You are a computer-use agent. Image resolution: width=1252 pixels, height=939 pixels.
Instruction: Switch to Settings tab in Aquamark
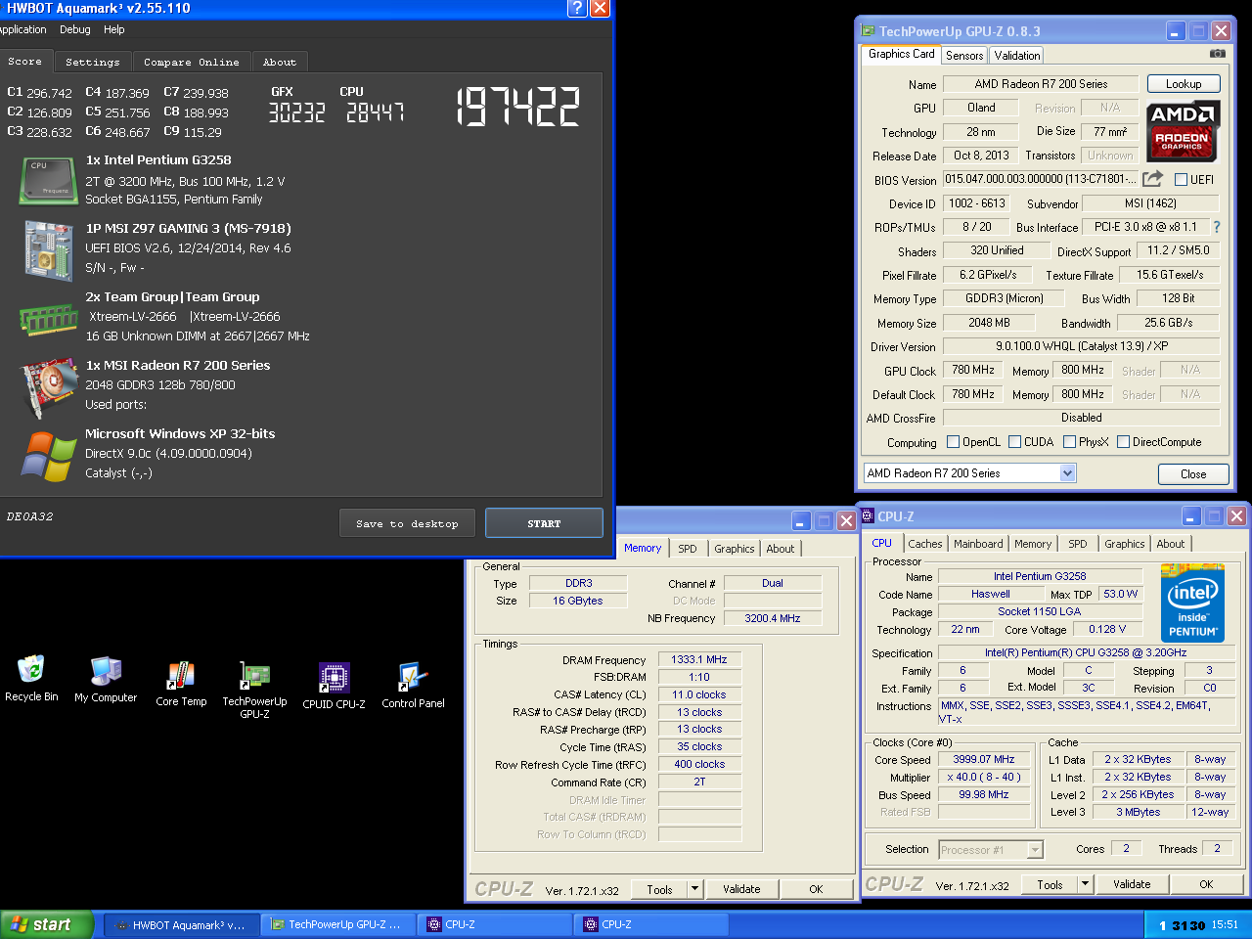point(93,62)
